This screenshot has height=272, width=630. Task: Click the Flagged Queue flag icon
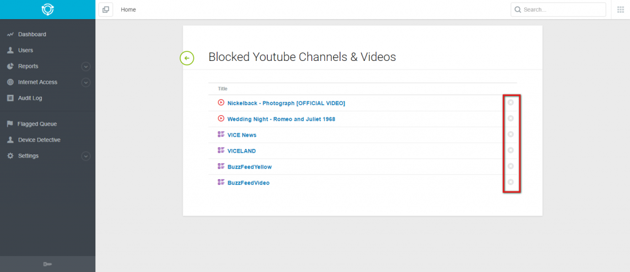click(x=10, y=124)
